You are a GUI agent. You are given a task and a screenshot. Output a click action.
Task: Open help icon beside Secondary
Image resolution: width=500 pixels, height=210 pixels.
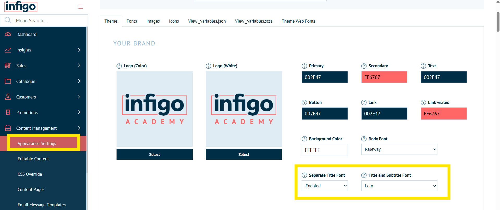click(x=364, y=66)
